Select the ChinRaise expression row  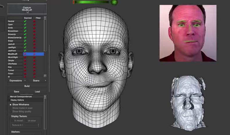[26, 64]
